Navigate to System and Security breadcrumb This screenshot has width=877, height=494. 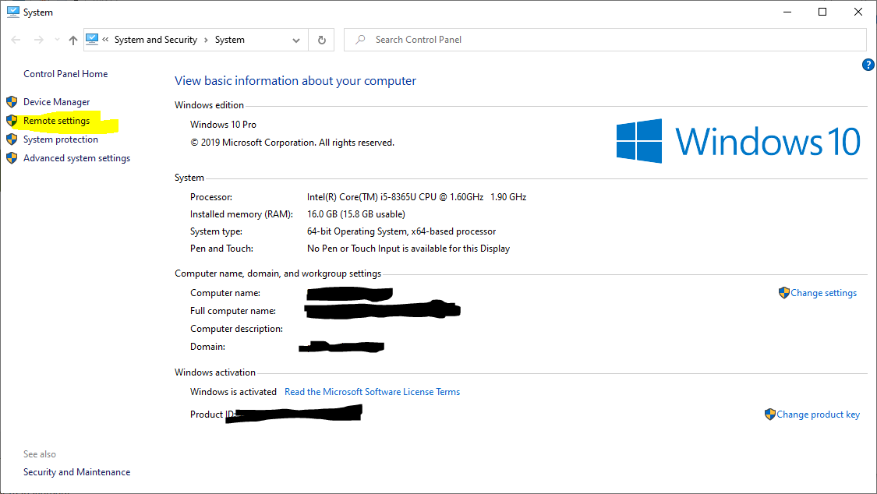(155, 40)
